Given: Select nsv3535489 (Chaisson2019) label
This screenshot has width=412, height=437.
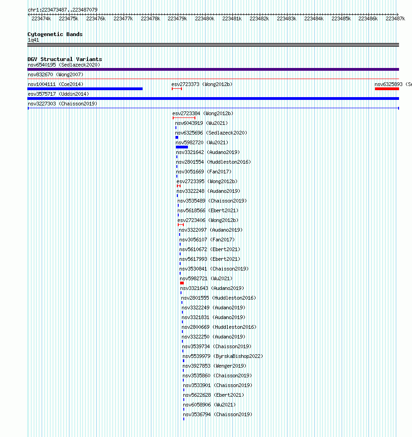Looking at the screenshot, I should pyautogui.click(x=212, y=201).
